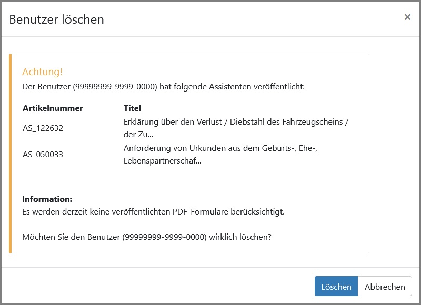Click the 'Information:' label
Image resolution: width=421 pixels, height=305 pixels.
pyautogui.click(x=47, y=199)
